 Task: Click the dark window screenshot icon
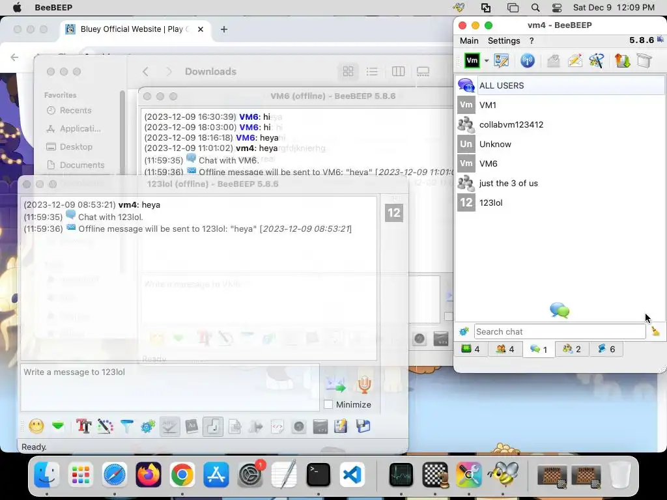(320, 426)
